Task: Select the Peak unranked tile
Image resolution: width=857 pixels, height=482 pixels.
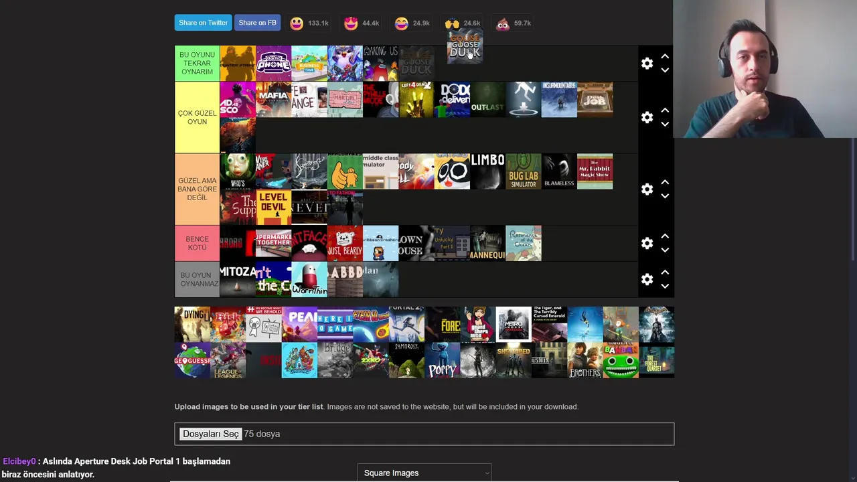Action: (299, 325)
